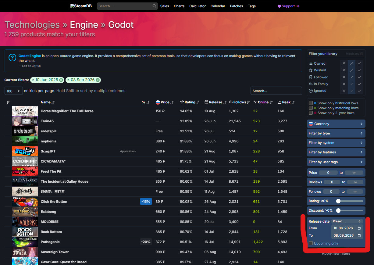Click the search magnifier icon in top bar
This screenshot has height=265, width=374.
(x=155, y=6)
